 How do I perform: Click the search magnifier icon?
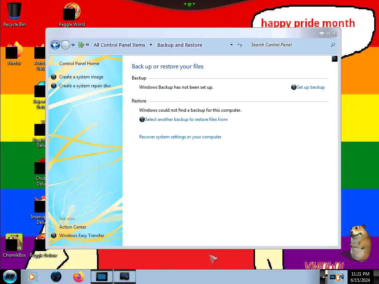pos(333,45)
